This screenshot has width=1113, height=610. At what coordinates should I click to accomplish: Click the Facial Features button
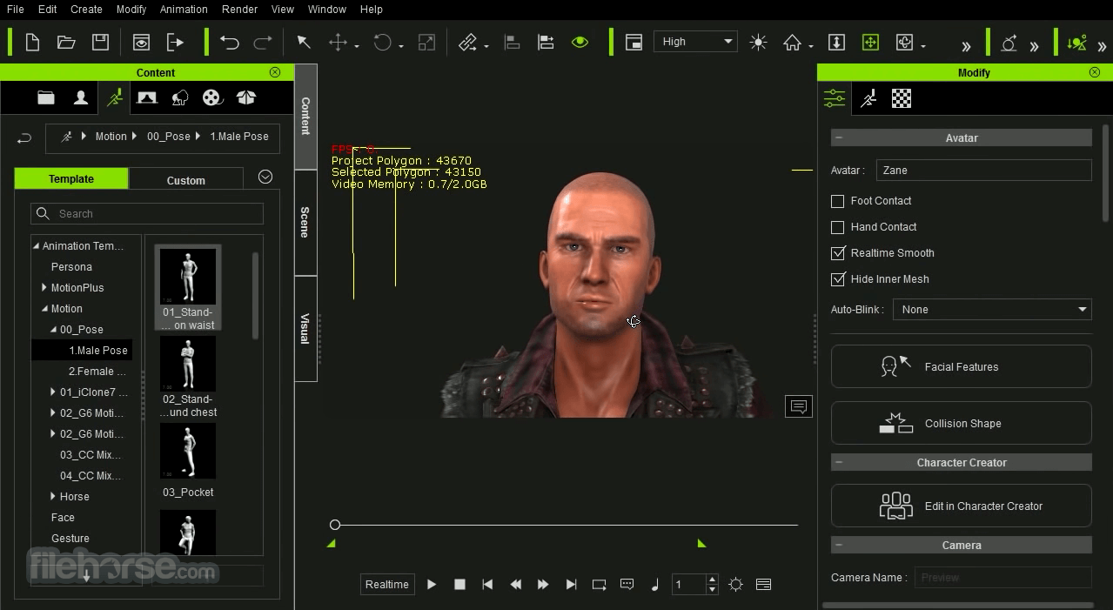(962, 366)
